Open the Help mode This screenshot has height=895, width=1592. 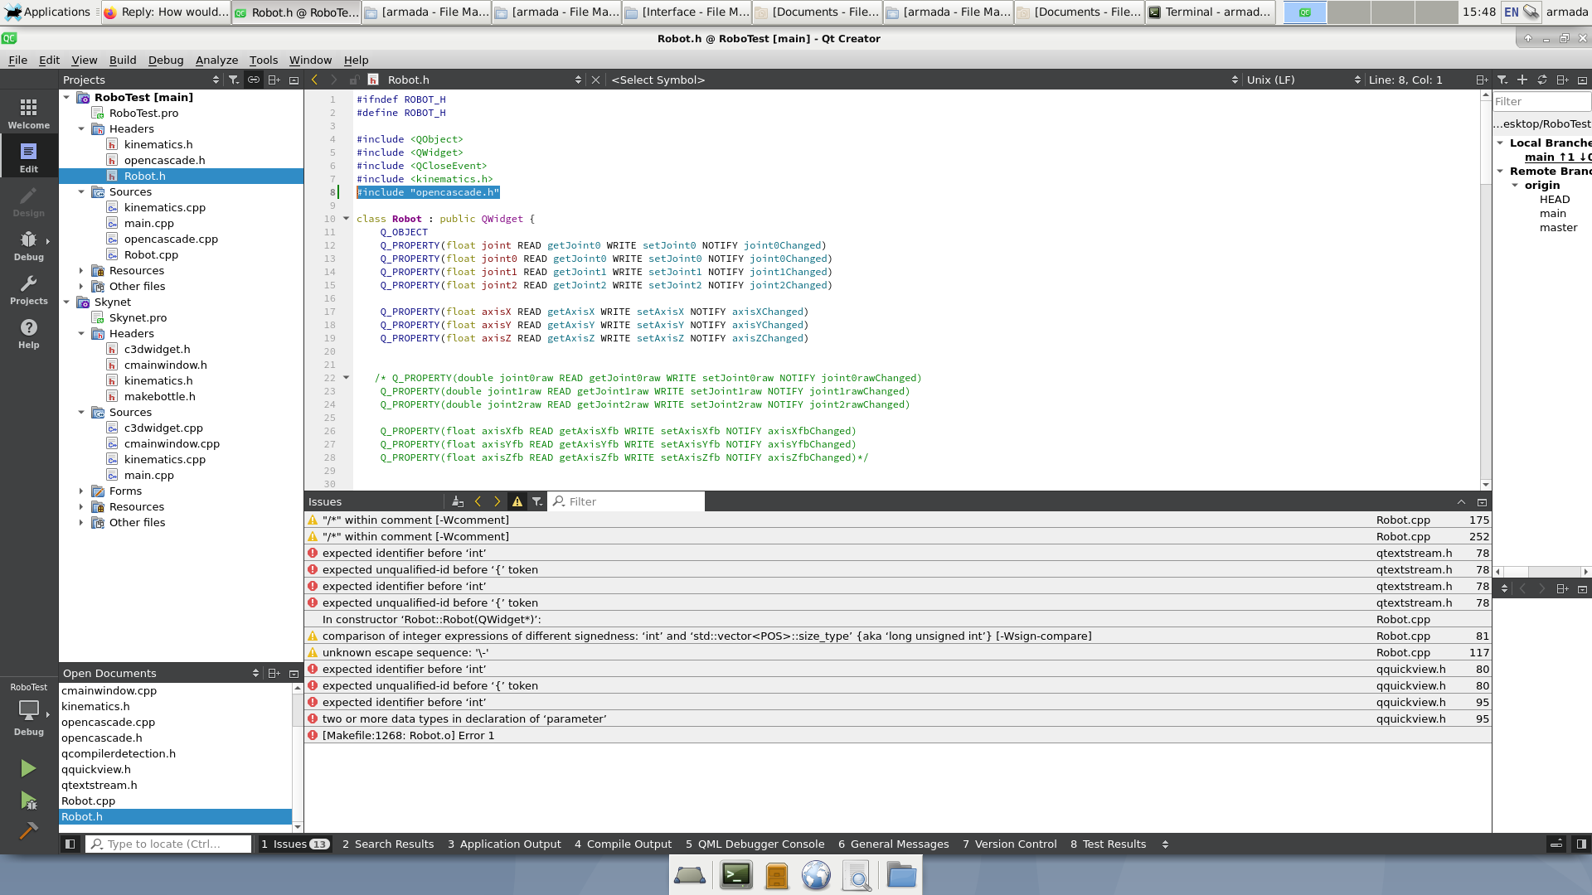29,333
